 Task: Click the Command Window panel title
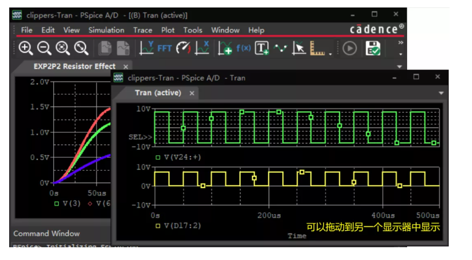coord(46,234)
